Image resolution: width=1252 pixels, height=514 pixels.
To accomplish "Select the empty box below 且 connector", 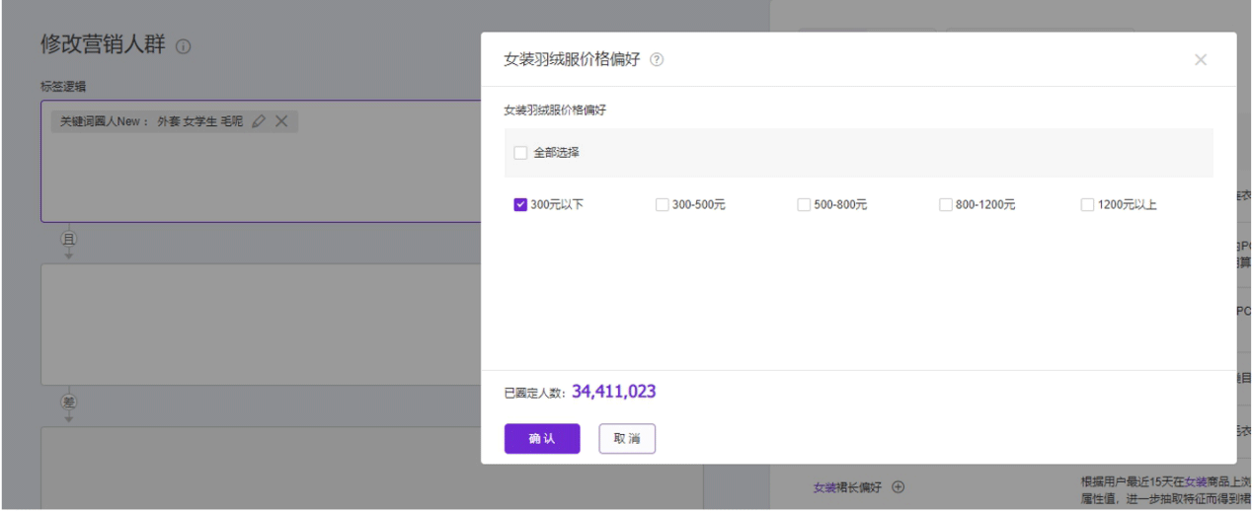I will 257,324.
